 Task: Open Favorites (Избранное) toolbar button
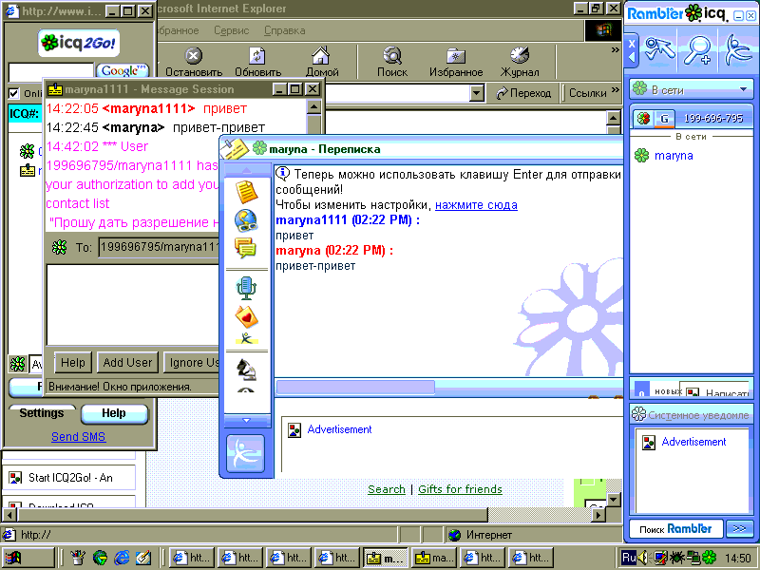pyautogui.click(x=456, y=62)
